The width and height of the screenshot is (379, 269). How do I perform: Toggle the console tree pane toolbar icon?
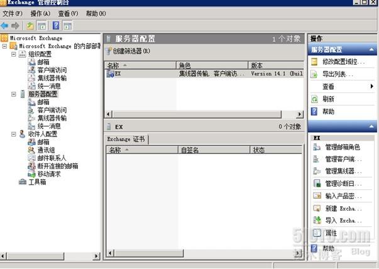coord(42,26)
